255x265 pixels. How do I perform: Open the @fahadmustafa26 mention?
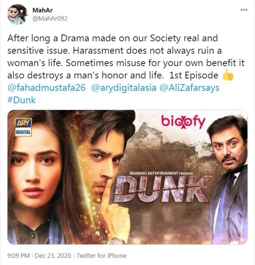[x=47, y=88]
